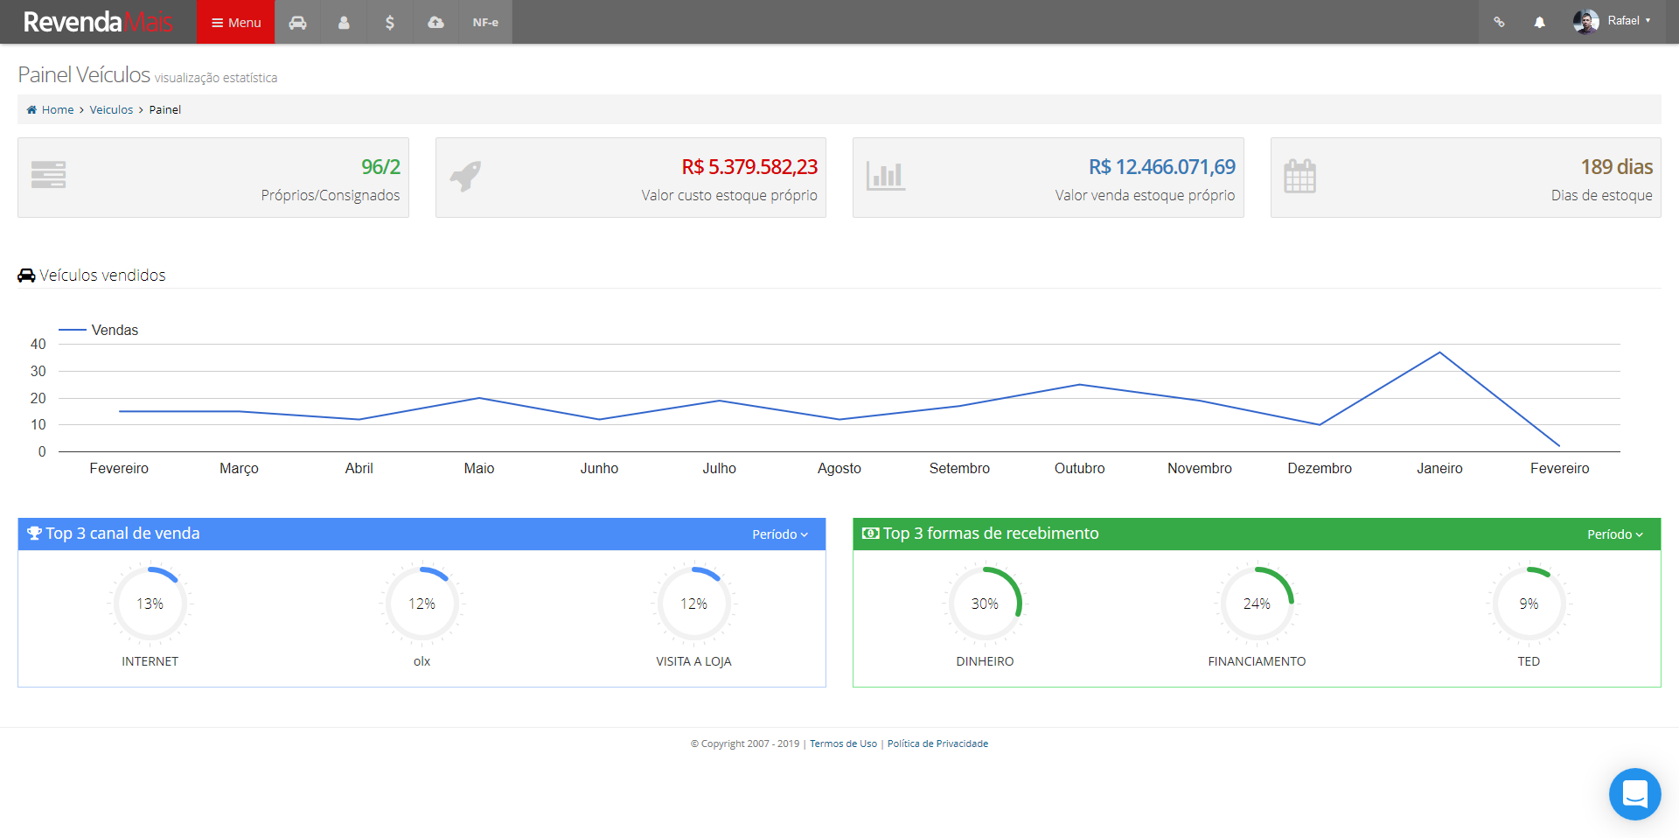Image resolution: width=1679 pixels, height=838 pixels.
Task: Expand Período dropdown in formas de recebimento
Action: coord(1615,534)
